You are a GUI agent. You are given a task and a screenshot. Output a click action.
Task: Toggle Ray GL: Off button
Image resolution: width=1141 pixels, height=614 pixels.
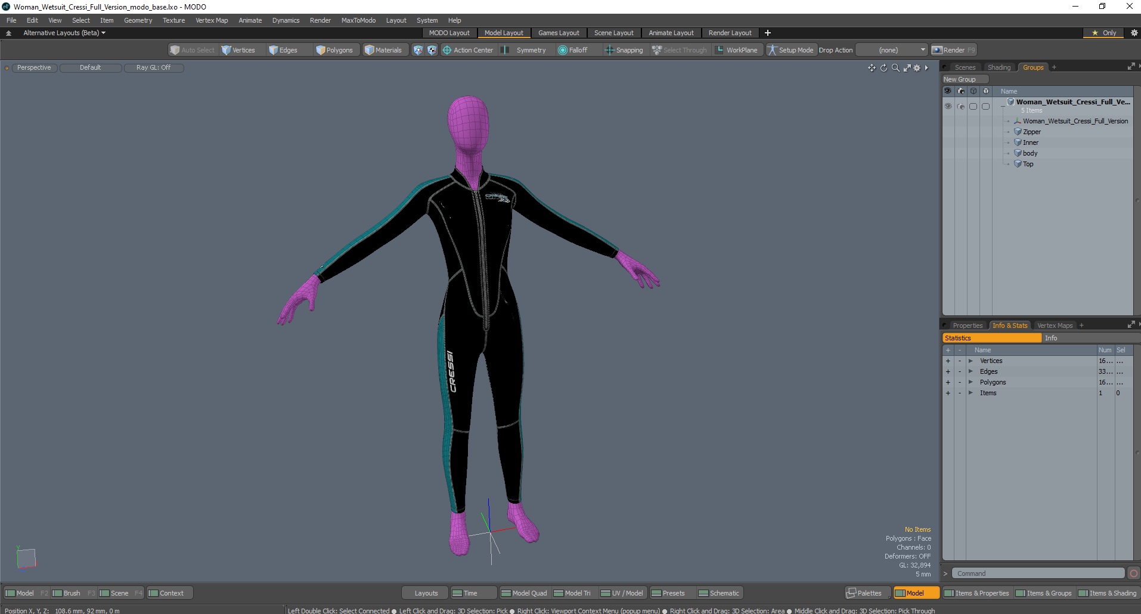coord(153,67)
